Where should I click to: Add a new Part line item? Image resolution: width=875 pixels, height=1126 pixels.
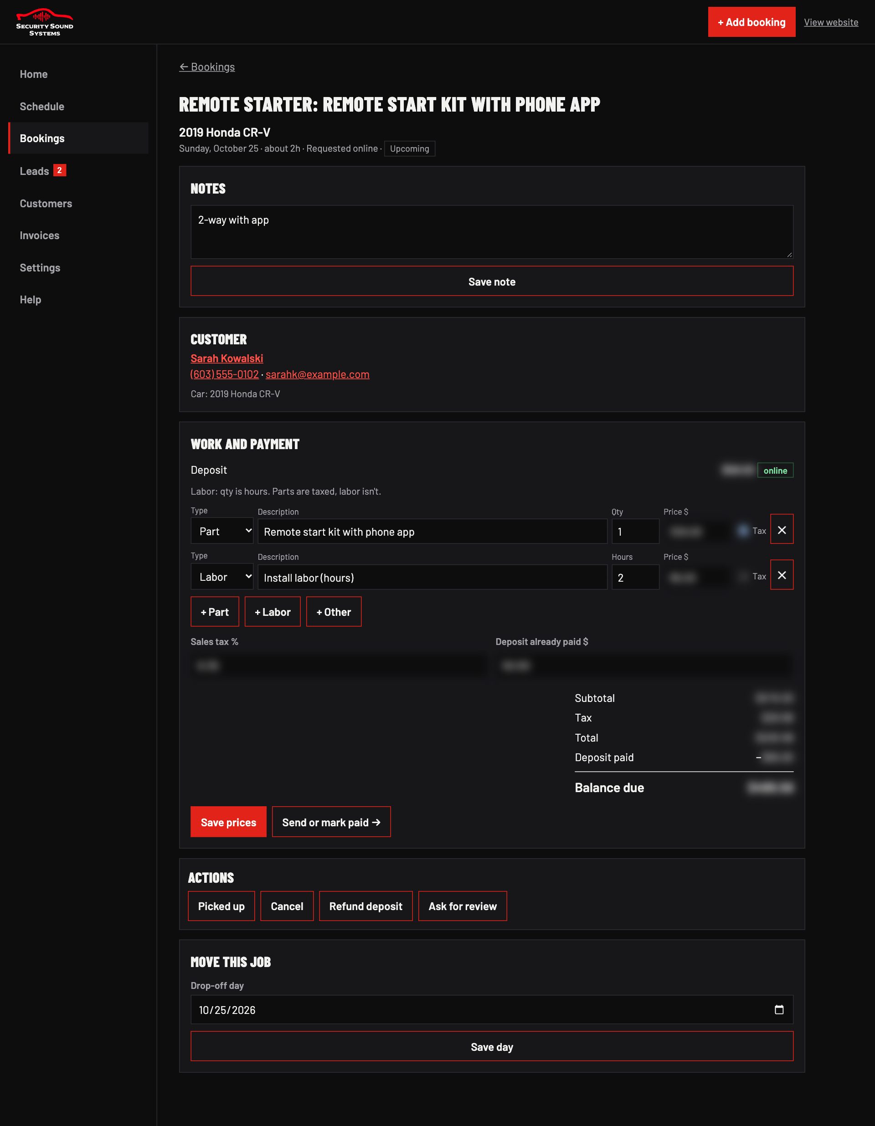[x=215, y=612]
